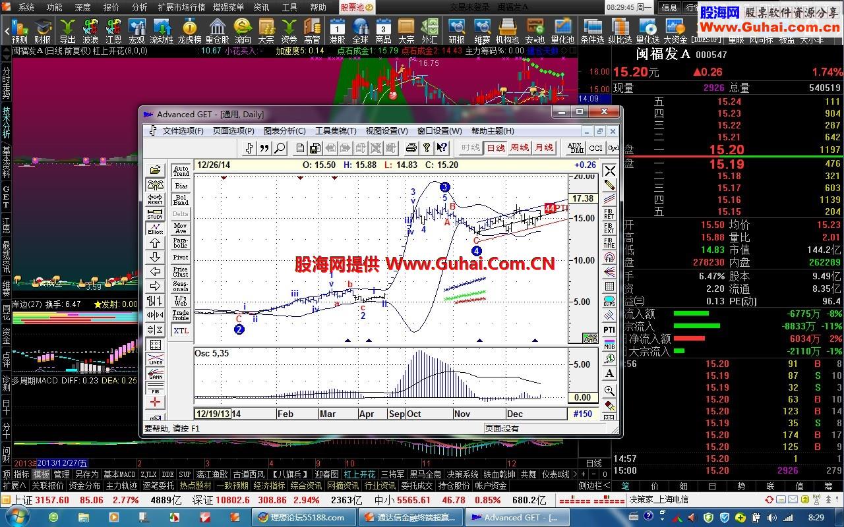Switch chart to 周线 weekly period
The width and height of the screenshot is (844, 527).
pos(520,148)
